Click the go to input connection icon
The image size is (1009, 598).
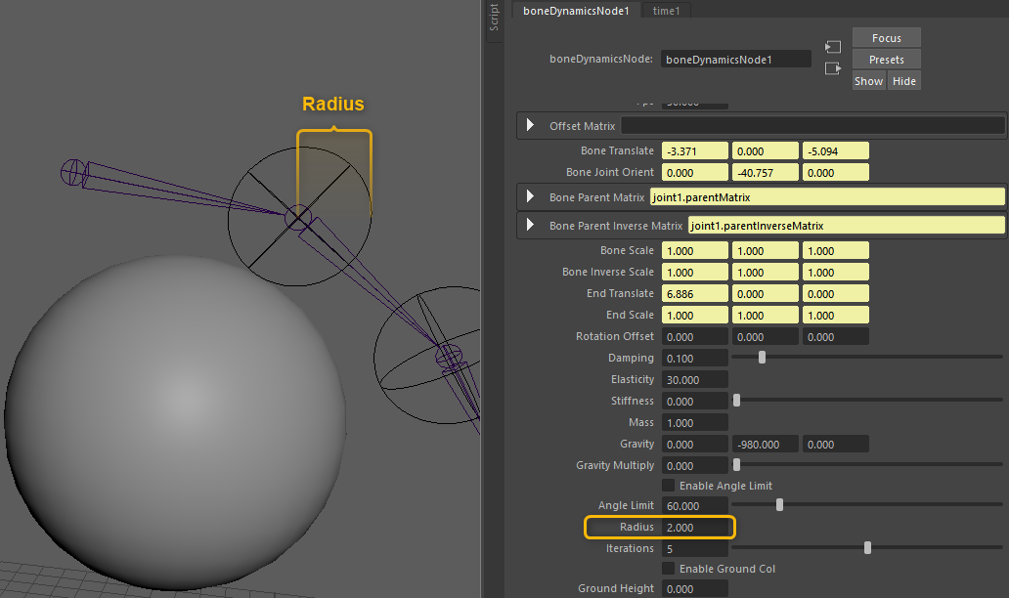coord(833,47)
